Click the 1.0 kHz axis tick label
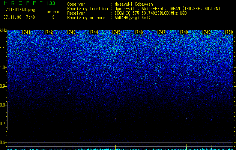This screenshot has width=236, height=150. [x=3, y=67]
